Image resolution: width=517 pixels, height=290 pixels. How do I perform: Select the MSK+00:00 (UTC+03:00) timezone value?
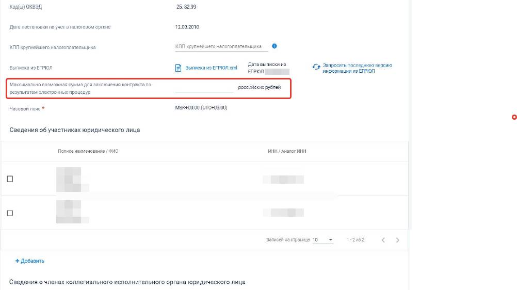click(x=201, y=108)
